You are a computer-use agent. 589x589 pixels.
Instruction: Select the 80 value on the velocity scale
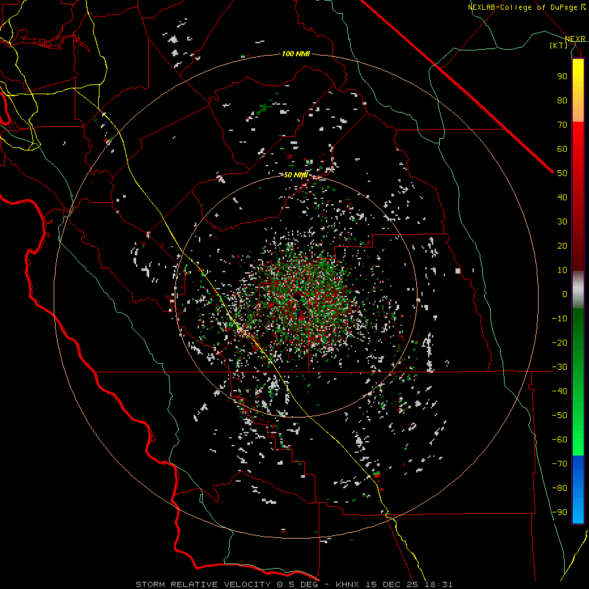coord(562,101)
